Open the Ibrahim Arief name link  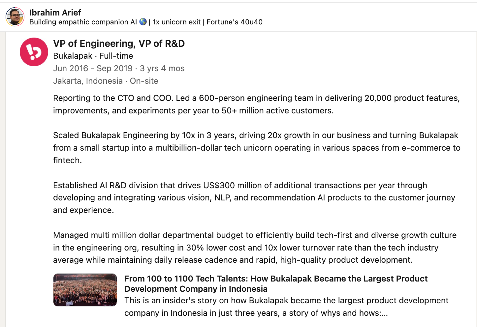click(55, 13)
